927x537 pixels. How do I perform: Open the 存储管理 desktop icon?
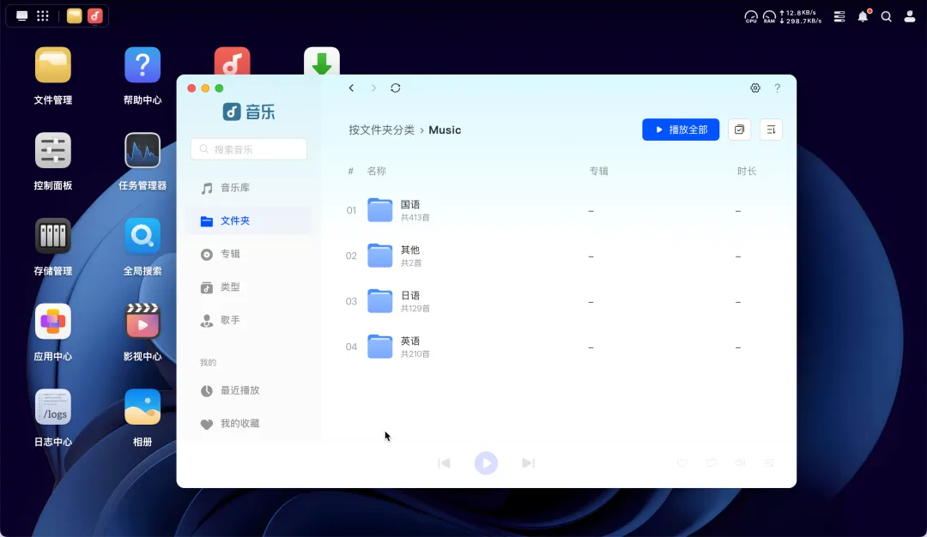52,236
